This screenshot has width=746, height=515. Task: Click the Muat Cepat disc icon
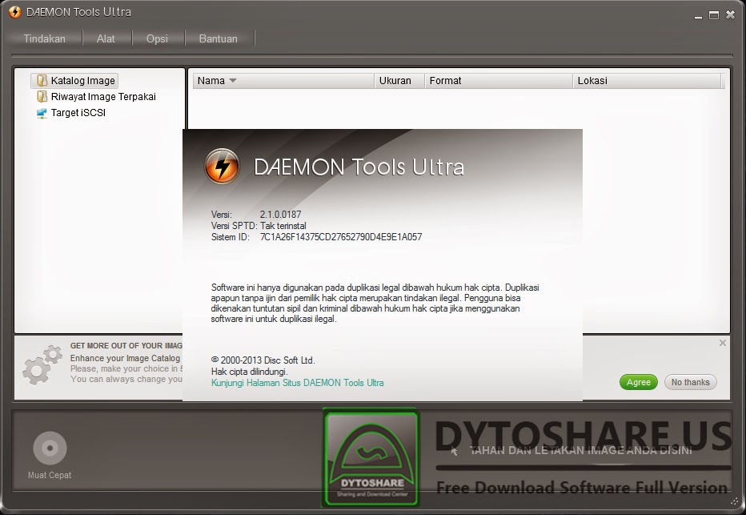tap(50, 448)
